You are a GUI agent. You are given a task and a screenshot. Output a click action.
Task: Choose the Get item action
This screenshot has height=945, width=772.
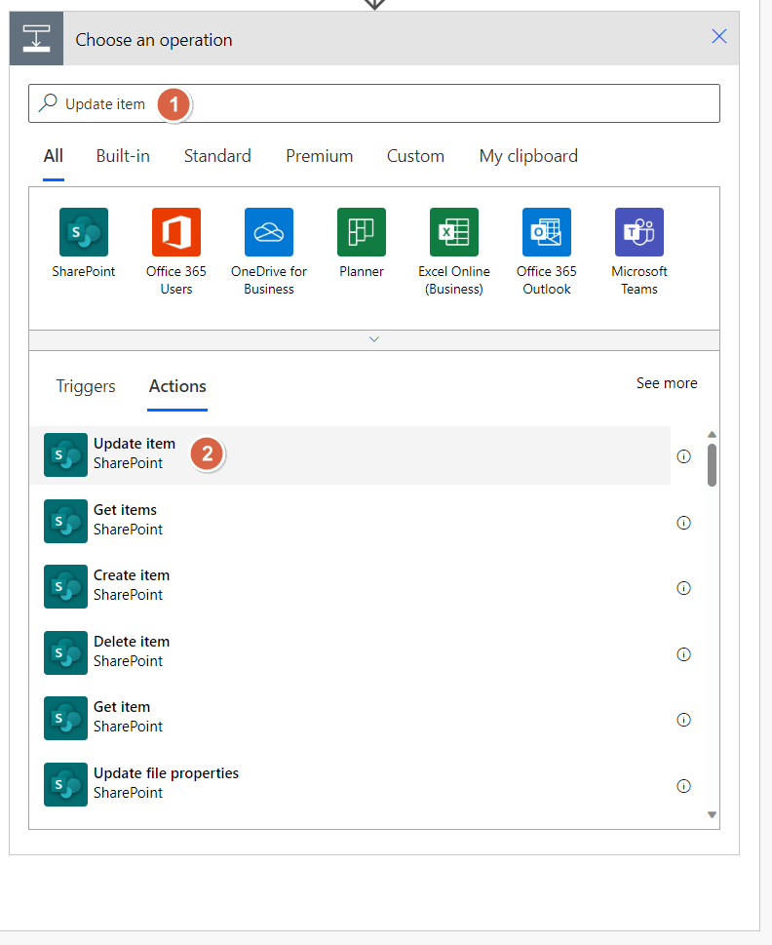pos(350,719)
